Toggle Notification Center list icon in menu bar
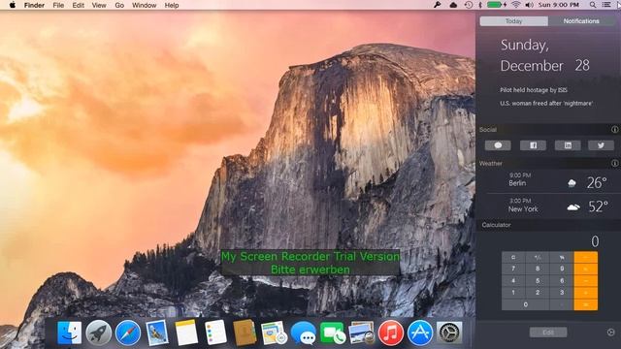This screenshot has width=621, height=349. click(x=606, y=5)
